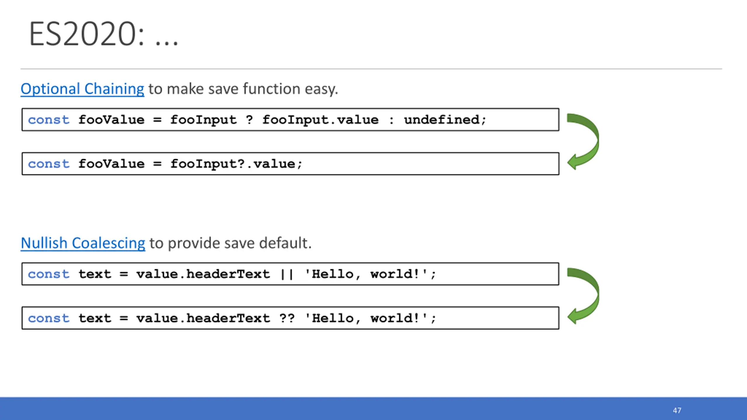Screen dimensions: 747x420
Task: Click the blue footer bar
Action: point(373,408)
